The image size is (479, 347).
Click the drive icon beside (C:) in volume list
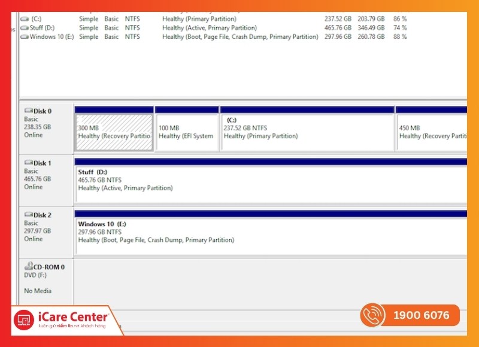click(x=25, y=19)
